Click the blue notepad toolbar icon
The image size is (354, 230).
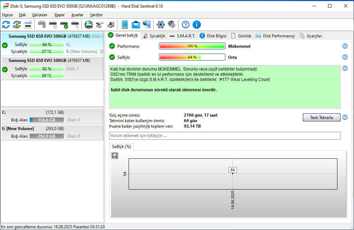tap(124, 25)
